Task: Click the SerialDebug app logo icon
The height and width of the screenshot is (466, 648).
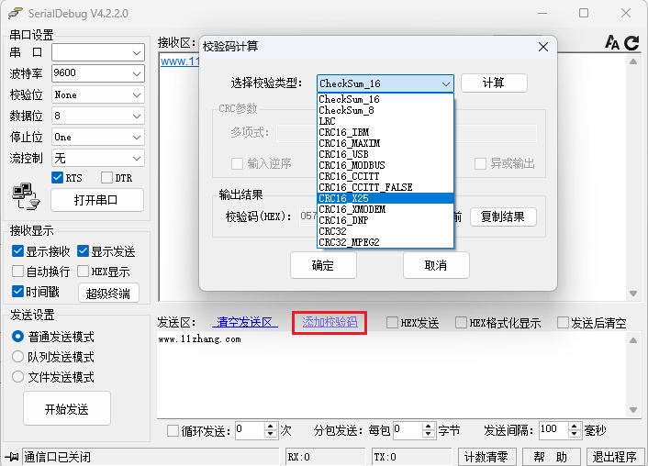Action: click(15, 13)
